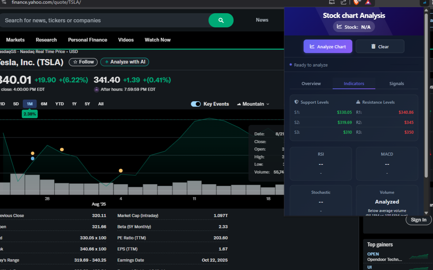The image size is (433, 270).
Task: Click the scroll up arrow of extension panel
Action: coord(426,10)
